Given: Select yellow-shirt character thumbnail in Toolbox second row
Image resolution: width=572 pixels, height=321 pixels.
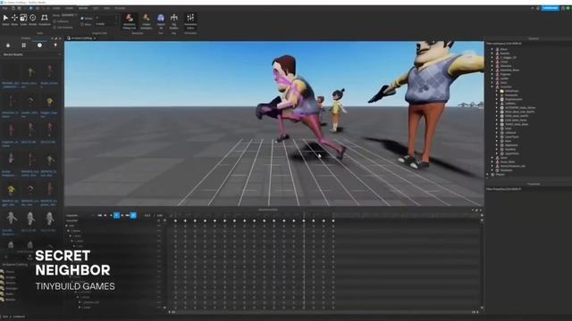Looking at the screenshot, I should click(49, 102).
